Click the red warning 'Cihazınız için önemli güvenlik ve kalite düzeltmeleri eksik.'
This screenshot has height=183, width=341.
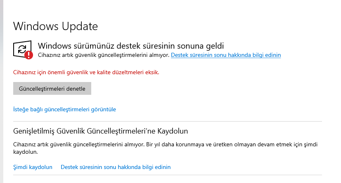pos(86,72)
